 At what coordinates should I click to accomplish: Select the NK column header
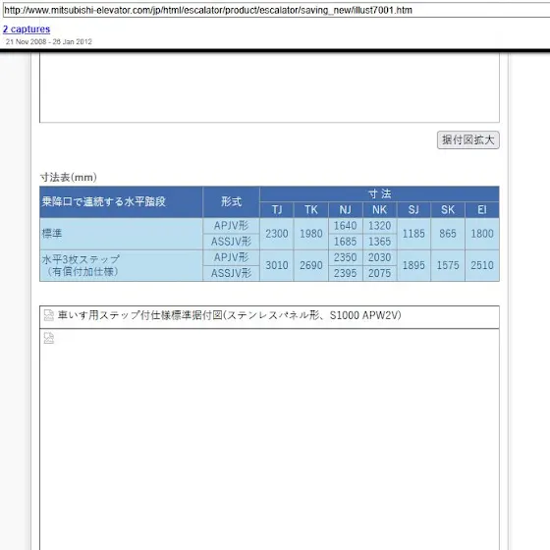click(379, 210)
